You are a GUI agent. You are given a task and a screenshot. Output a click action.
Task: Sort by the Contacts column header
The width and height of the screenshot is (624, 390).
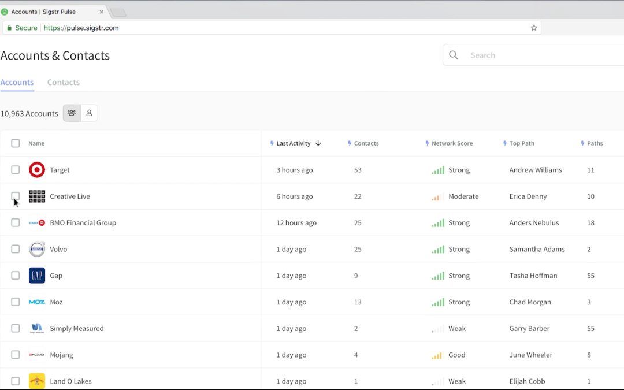366,143
